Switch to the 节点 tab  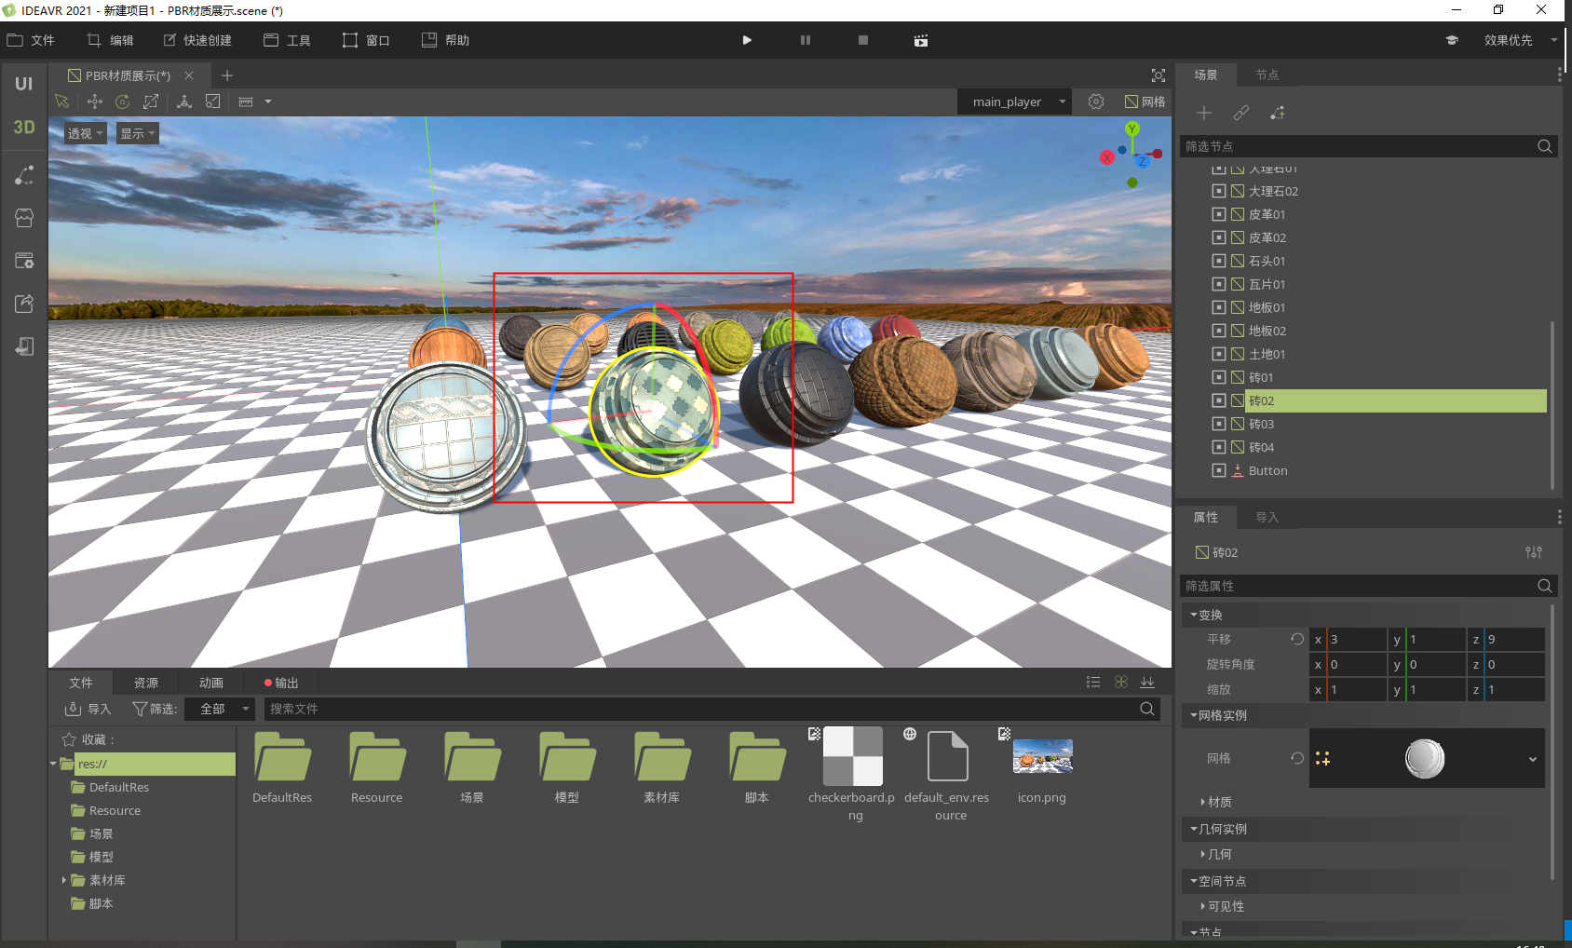1267,74
